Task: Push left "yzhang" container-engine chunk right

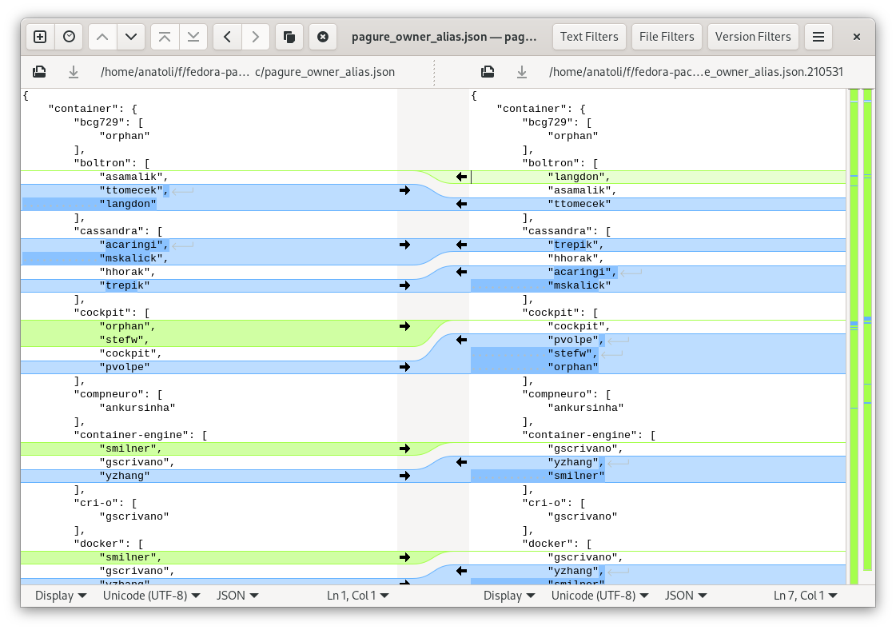Action: [x=405, y=476]
